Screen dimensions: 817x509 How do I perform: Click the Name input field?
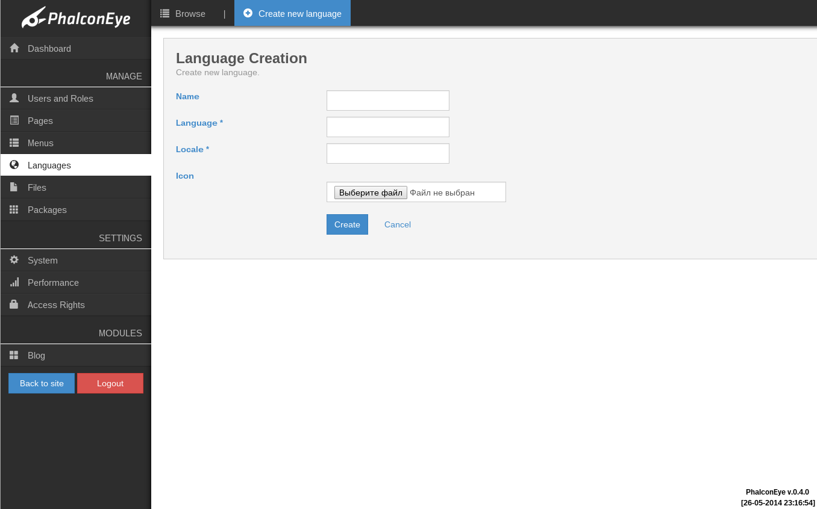pyautogui.click(x=388, y=100)
